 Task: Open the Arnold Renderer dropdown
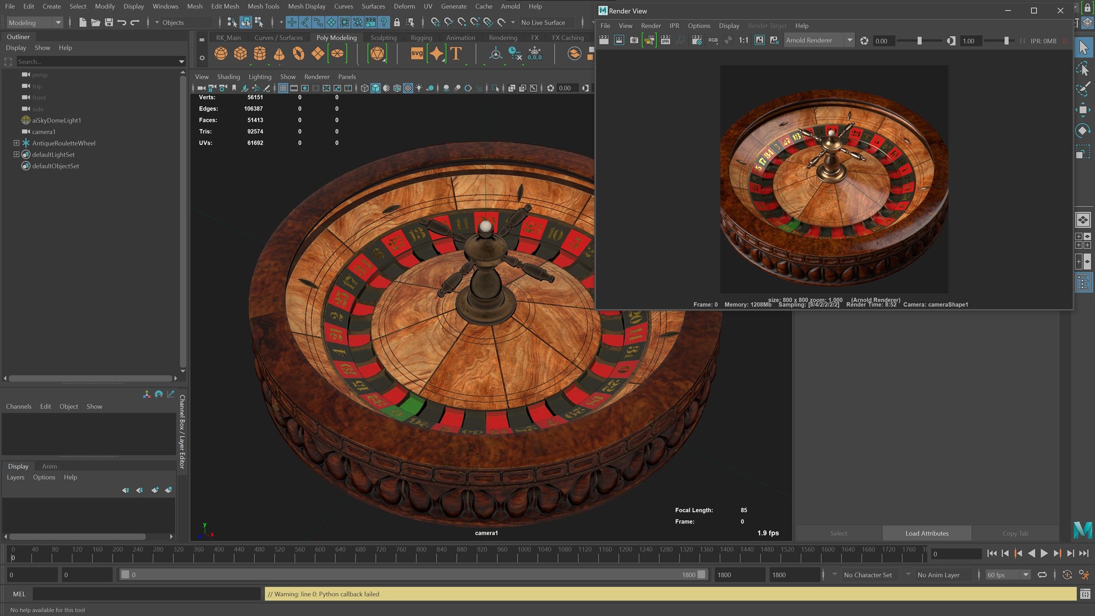tap(819, 40)
